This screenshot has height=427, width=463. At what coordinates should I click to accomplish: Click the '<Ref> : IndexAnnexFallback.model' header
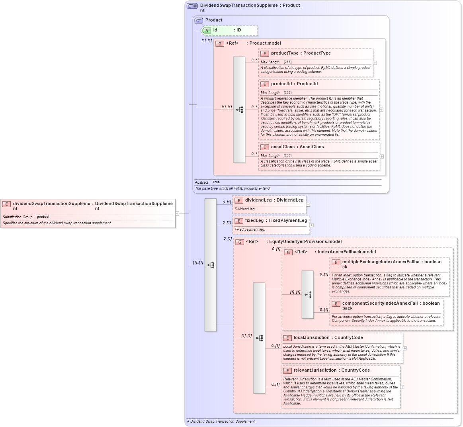[x=335, y=252]
